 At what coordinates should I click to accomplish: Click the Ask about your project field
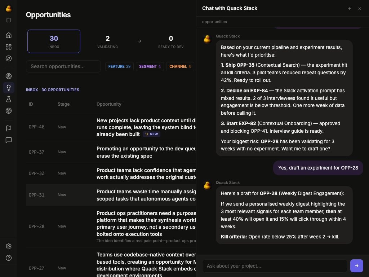tap(275, 266)
